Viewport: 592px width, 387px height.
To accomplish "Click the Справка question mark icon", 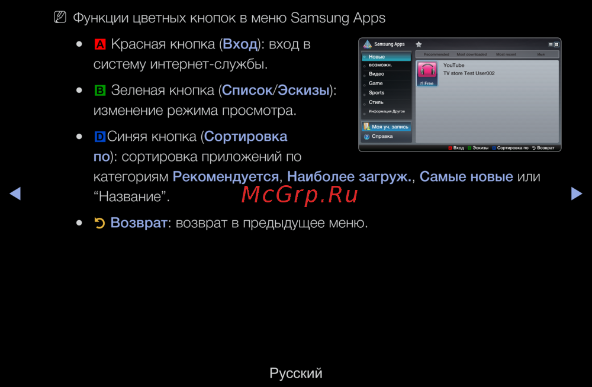I will [367, 137].
